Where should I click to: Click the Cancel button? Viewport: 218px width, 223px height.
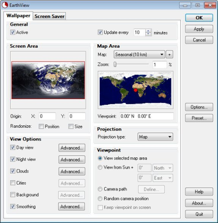pyautogui.click(x=199, y=40)
